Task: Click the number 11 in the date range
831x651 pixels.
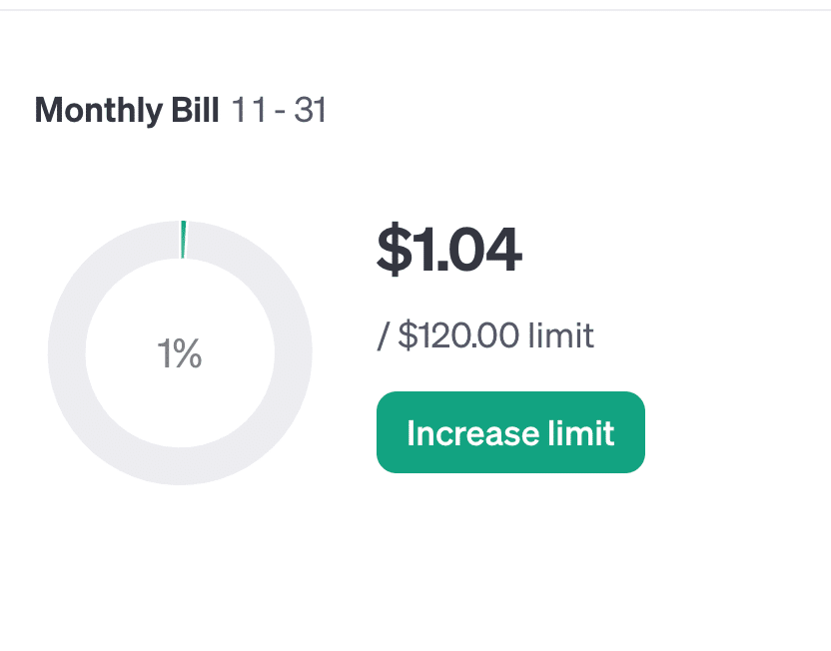Action: pyautogui.click(x=249, y=110)
